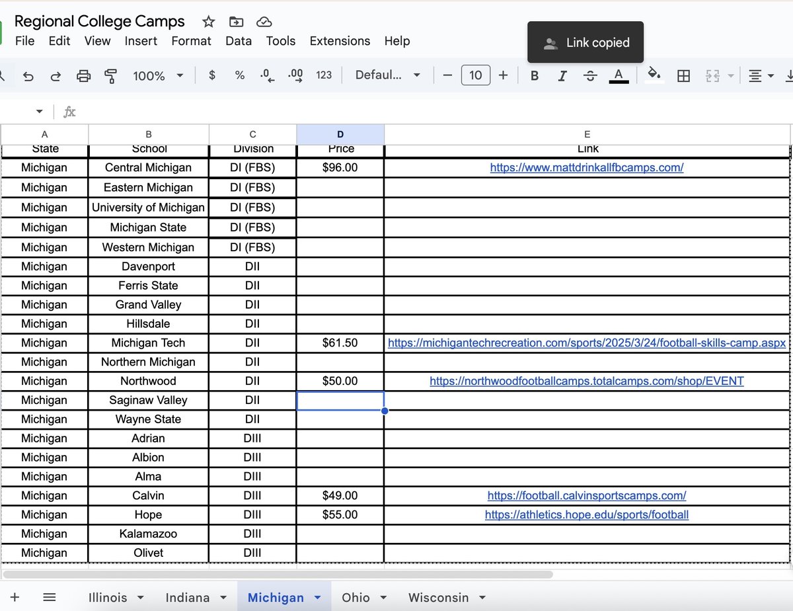The image size is (793, 611).
Task: Open the athletics.hope.edu football link
Action: click(587, 514)
